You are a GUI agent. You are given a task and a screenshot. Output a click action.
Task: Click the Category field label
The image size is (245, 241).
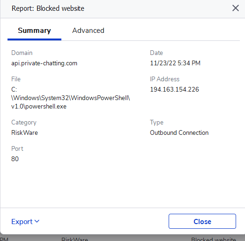pos(24,123)
